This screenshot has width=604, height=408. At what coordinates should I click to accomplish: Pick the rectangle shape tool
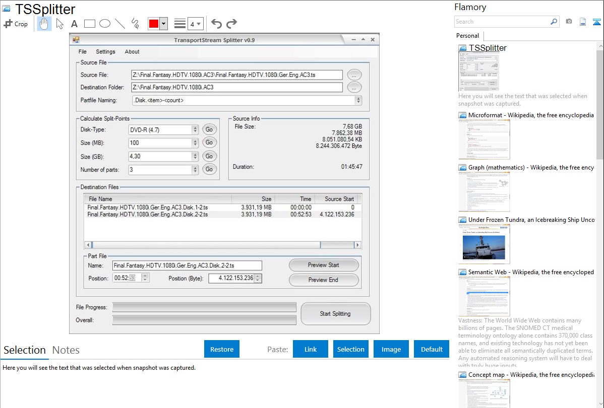tap(90, 24)
